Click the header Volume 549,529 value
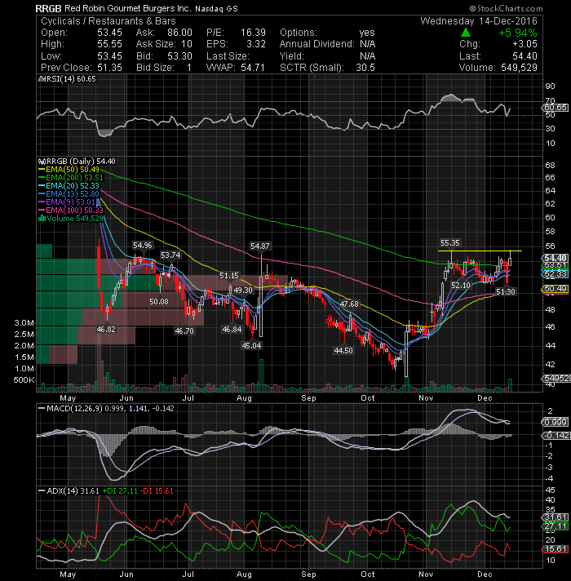571x581 pixels. pos(519,68)
